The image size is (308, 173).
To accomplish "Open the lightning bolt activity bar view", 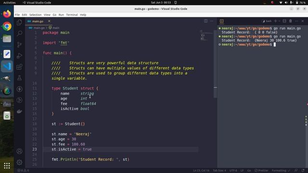I will coord(19,89).
